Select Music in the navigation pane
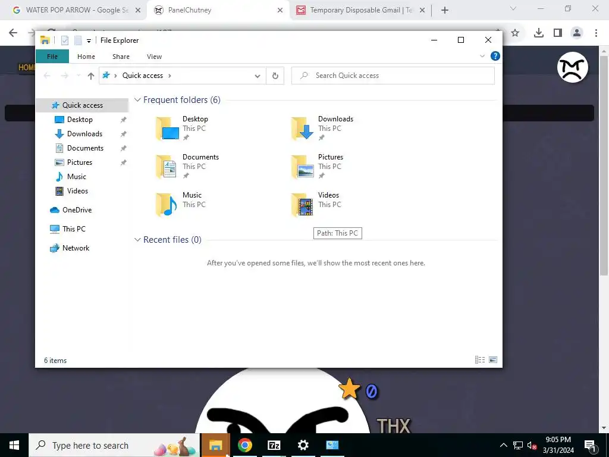This screenshot has width=609, height=457. (x=76, y=177)
